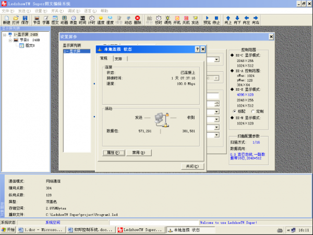The width and height of the screenshot is (313, 235).
Task: Open the 文件 menu
Action: [8, 11]
